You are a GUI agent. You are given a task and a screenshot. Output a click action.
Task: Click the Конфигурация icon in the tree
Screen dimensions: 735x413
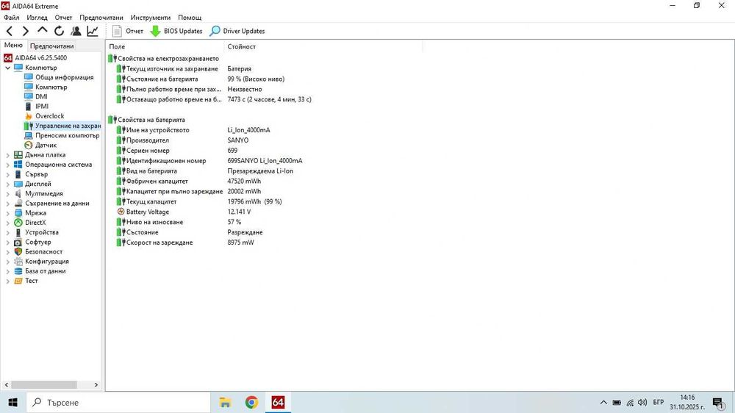(x=18, y=262)
